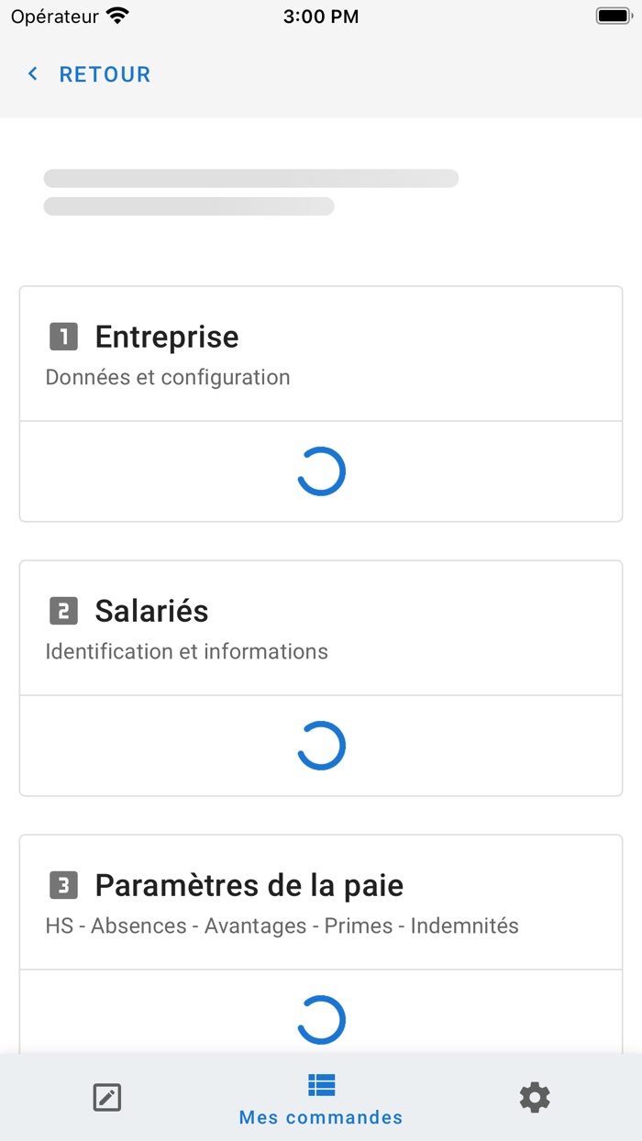Tap the back chevron arrow icon
642x1141 pixels.
[x=33, y=74]
